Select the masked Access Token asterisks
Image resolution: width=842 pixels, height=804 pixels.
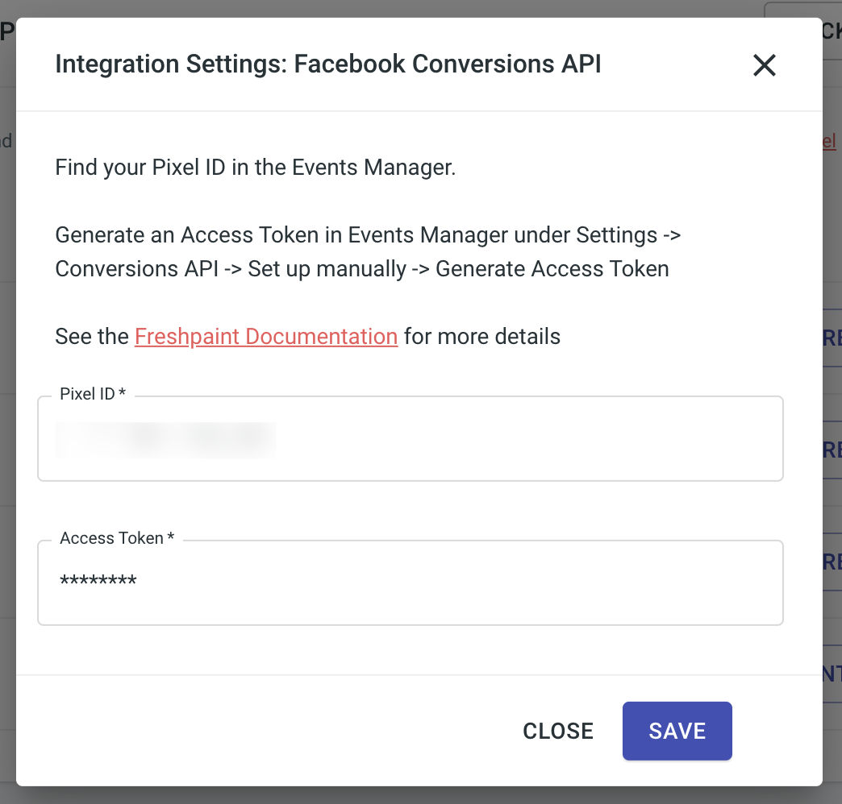tap(98, 582)
